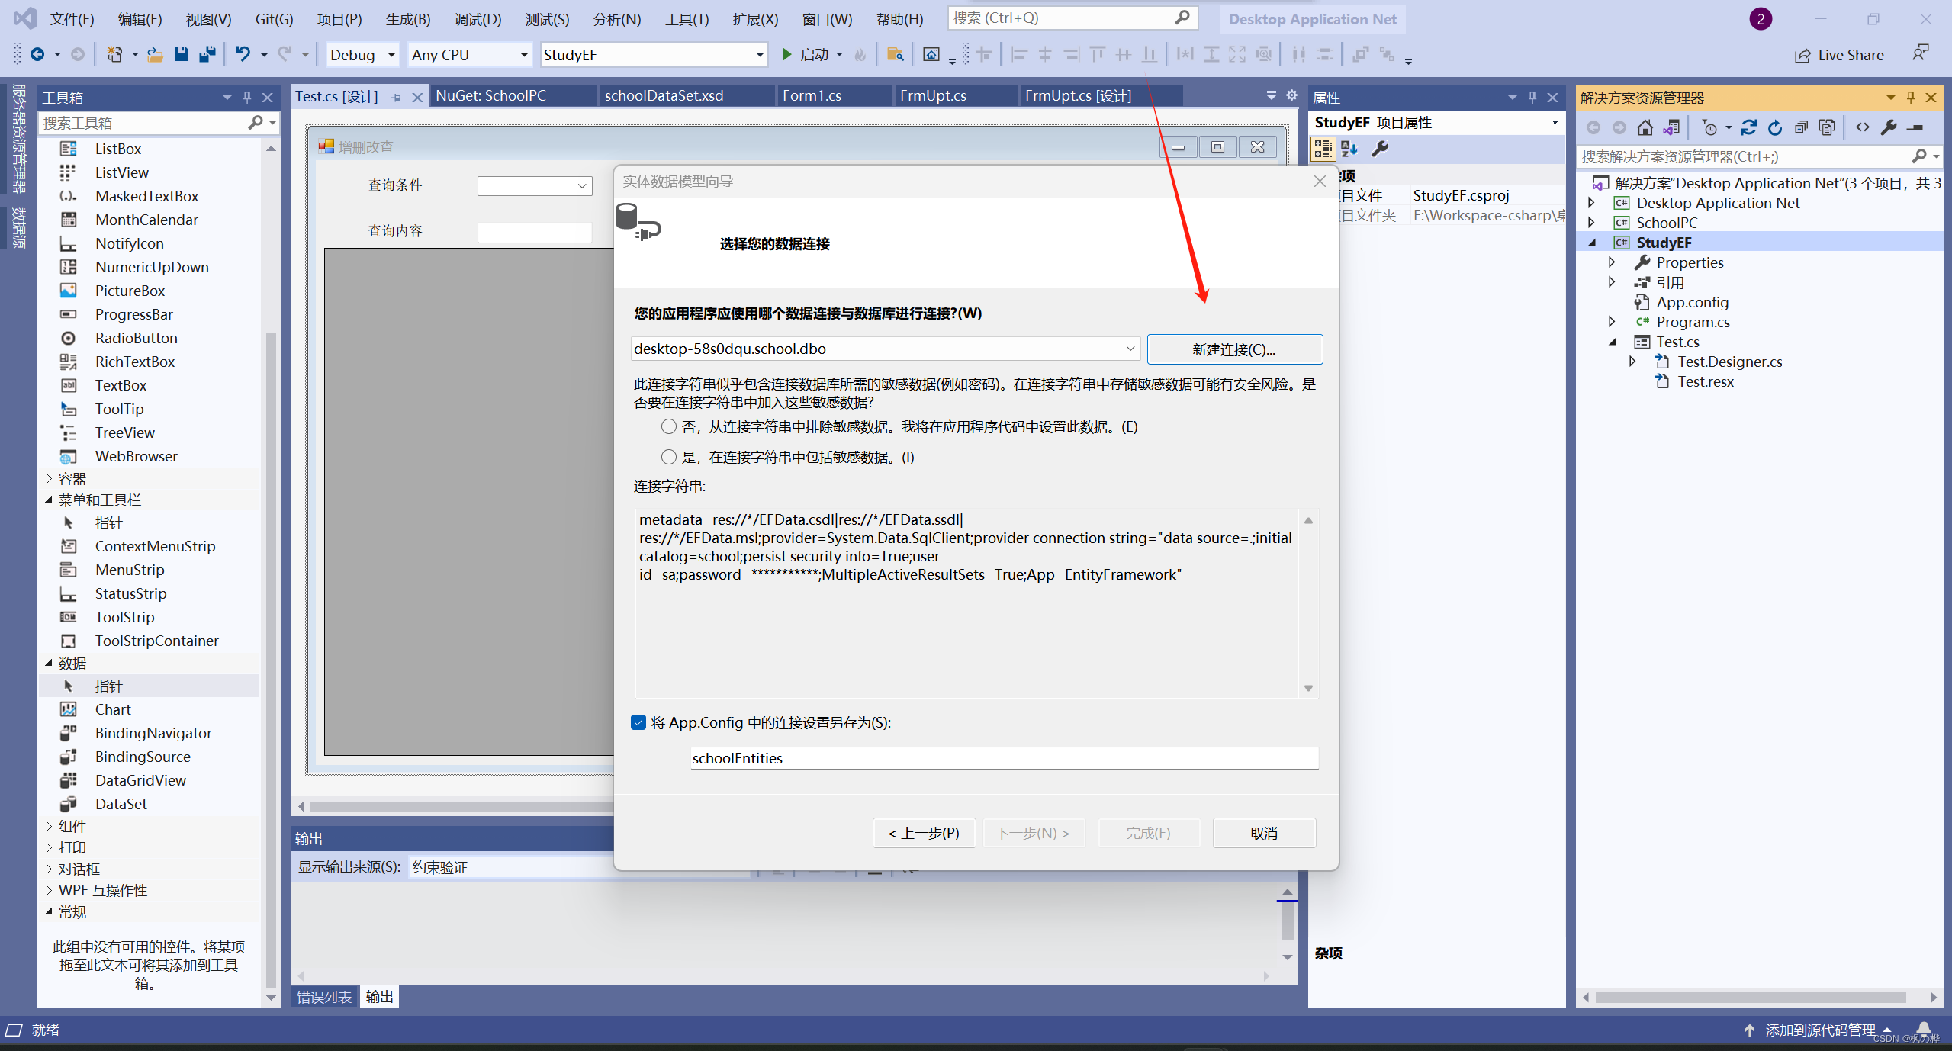
Task: Toggle 将App.Config中的连接设置另存为 checkbox
Action: [x=638, y=722]
